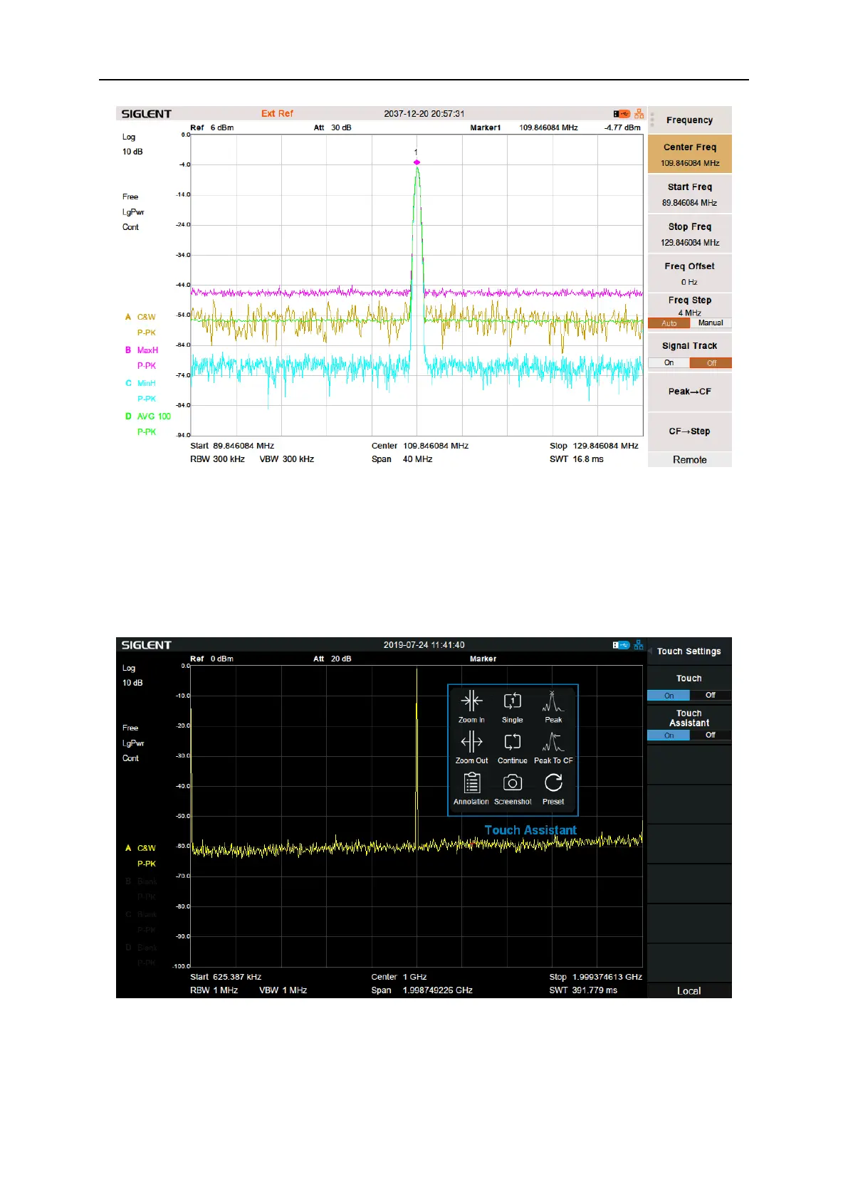Click Marker 1 diamond on the signal peak

417,162
